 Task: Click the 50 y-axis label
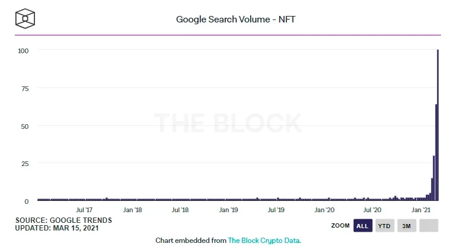[x=24, y=126]
